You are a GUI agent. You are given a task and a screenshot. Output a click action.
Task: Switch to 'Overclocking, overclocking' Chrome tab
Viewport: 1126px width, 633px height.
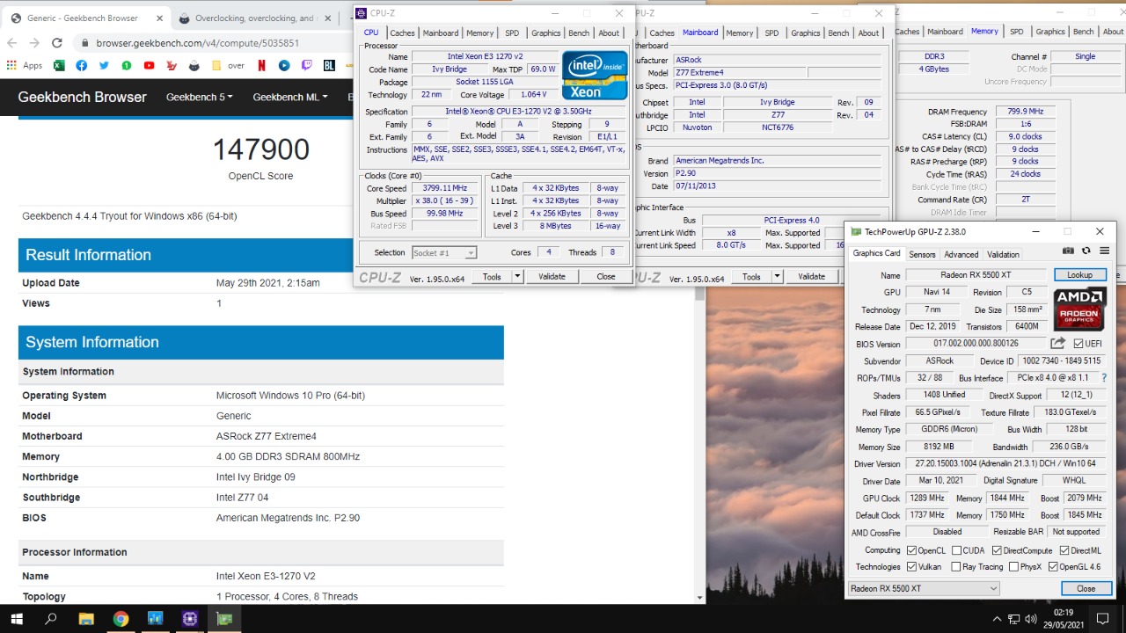255,18
